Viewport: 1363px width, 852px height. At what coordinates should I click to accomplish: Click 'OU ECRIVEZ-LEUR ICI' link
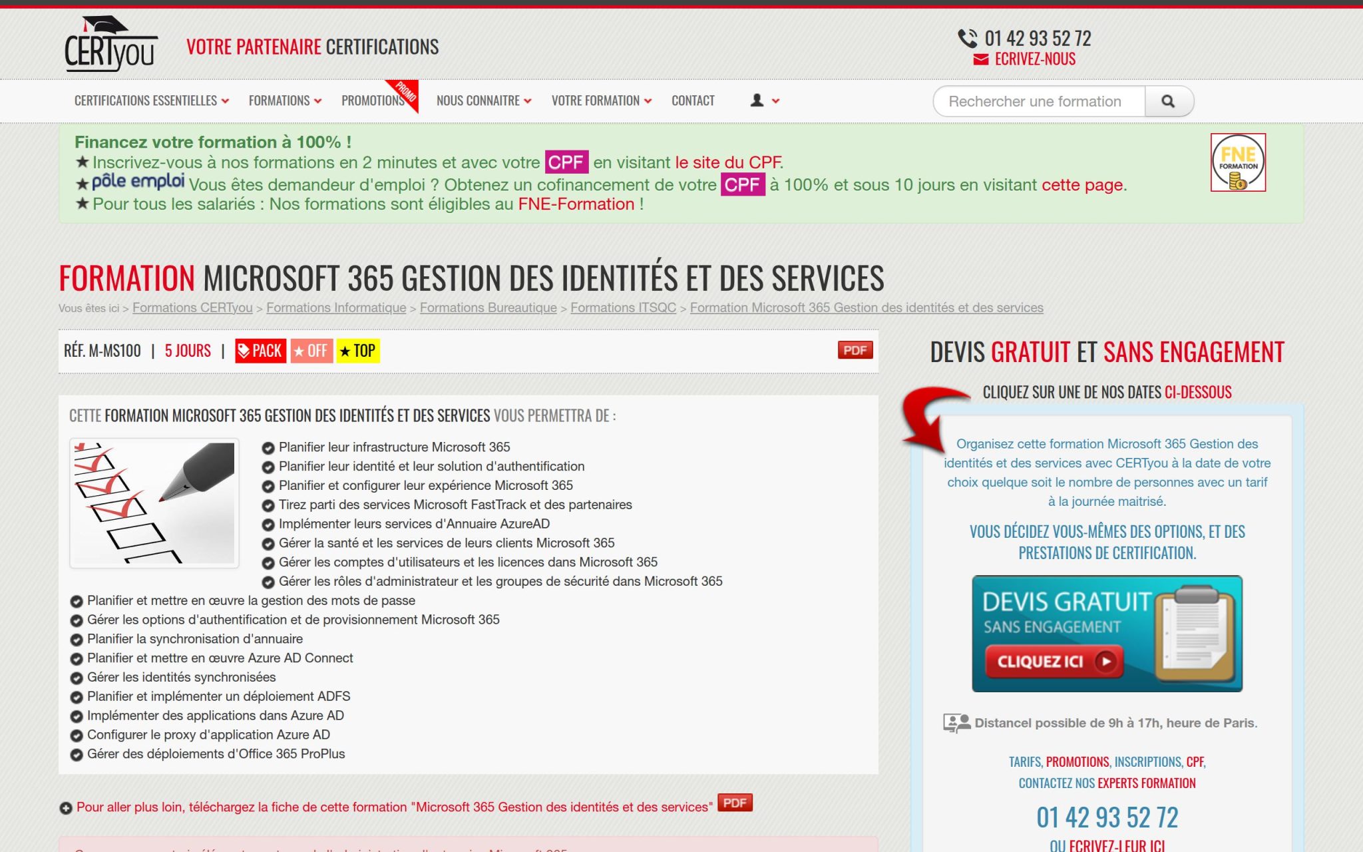pos(1107,845)
